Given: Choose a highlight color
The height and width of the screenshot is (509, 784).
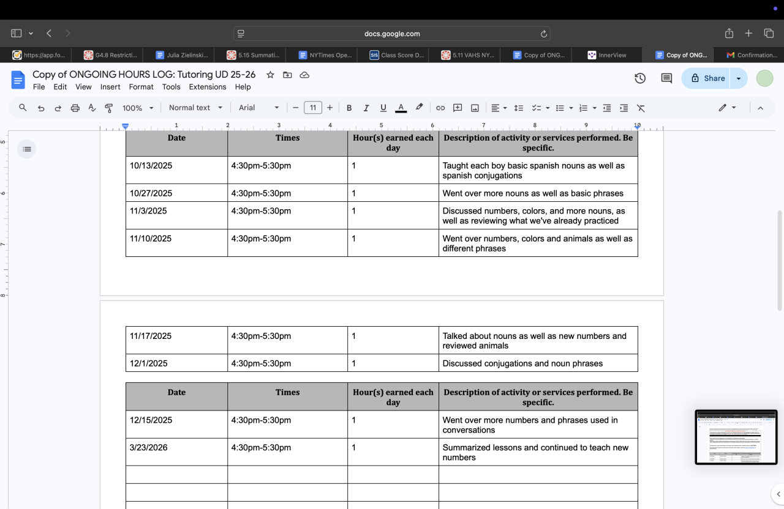Looking at the screenshot, I should [x=419, y=108].
